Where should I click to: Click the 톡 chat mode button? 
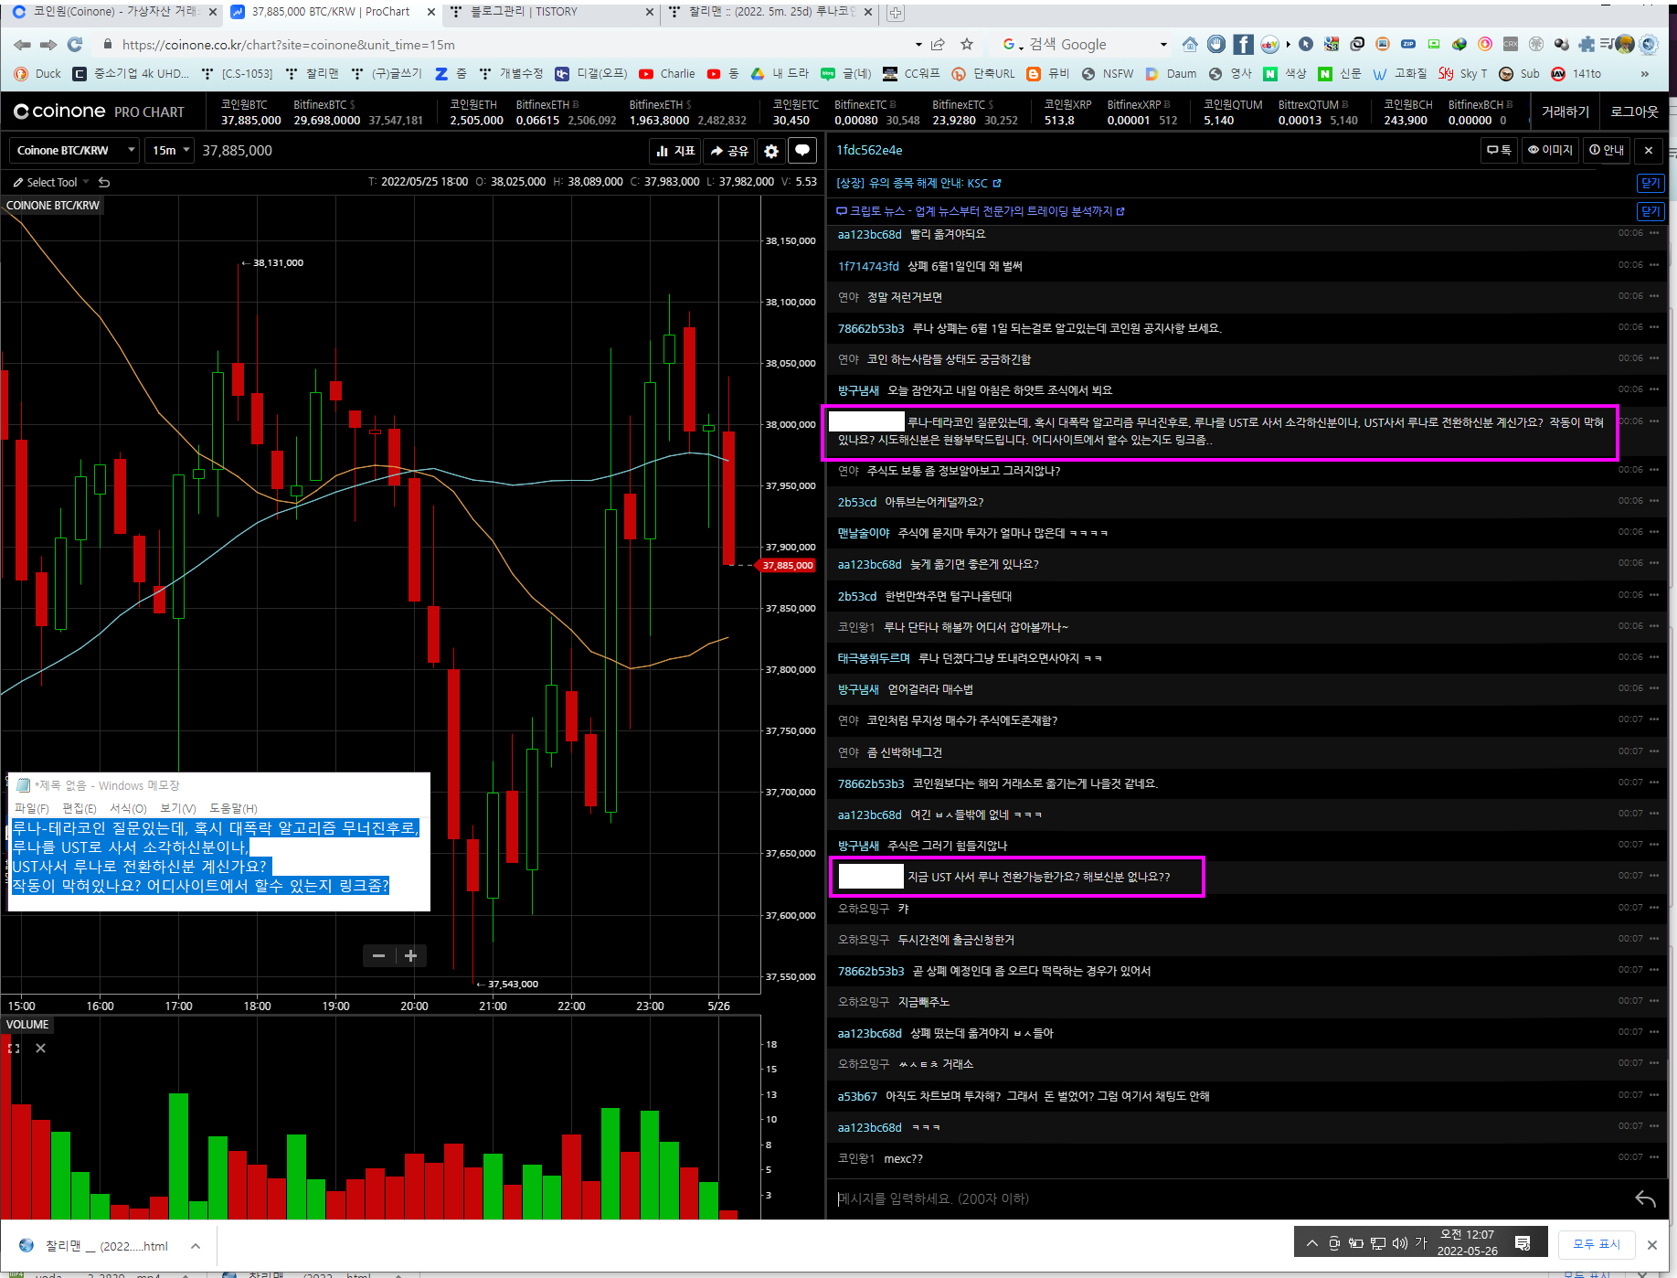pyautogui.click(x=1499, y=150)
